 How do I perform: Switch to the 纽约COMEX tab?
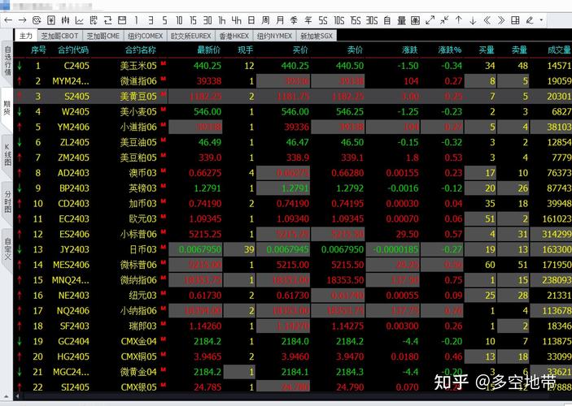click(145, 36)
